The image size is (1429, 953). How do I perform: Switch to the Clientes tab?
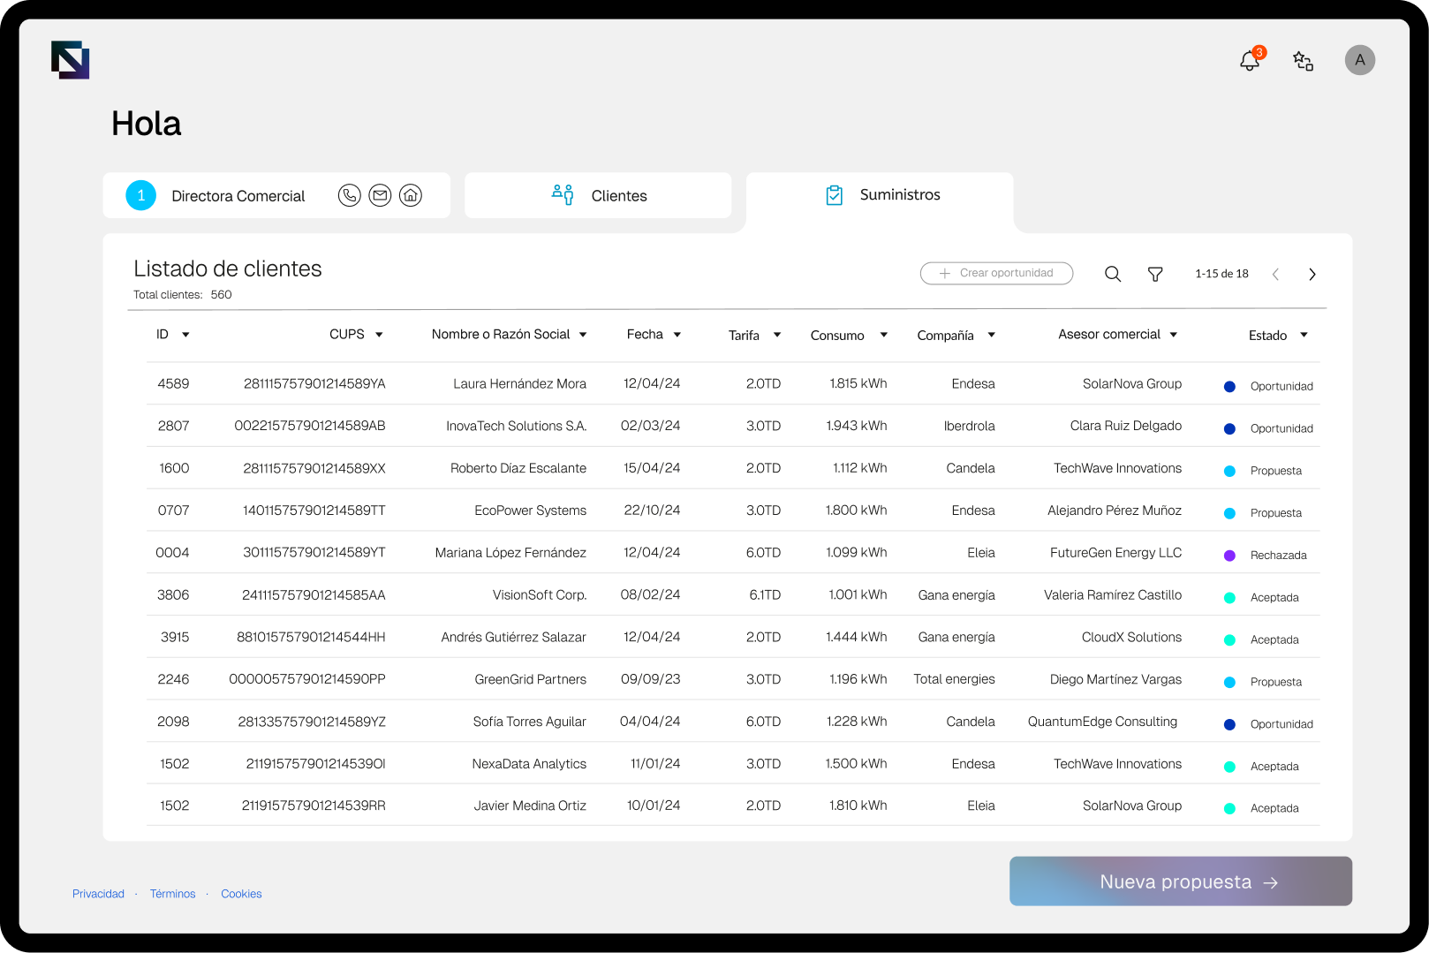point(598,195)
